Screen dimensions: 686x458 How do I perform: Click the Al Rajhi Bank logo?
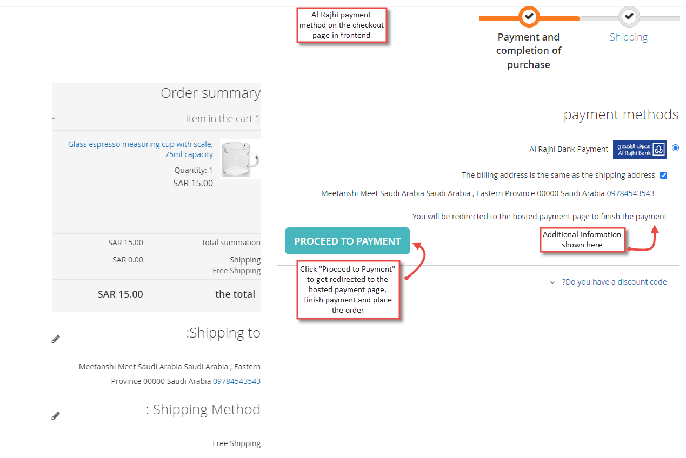tap(640, 150)
